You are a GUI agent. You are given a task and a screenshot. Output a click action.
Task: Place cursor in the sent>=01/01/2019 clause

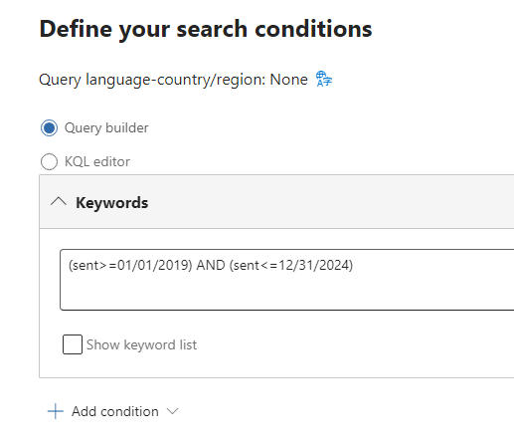point(130,266)
